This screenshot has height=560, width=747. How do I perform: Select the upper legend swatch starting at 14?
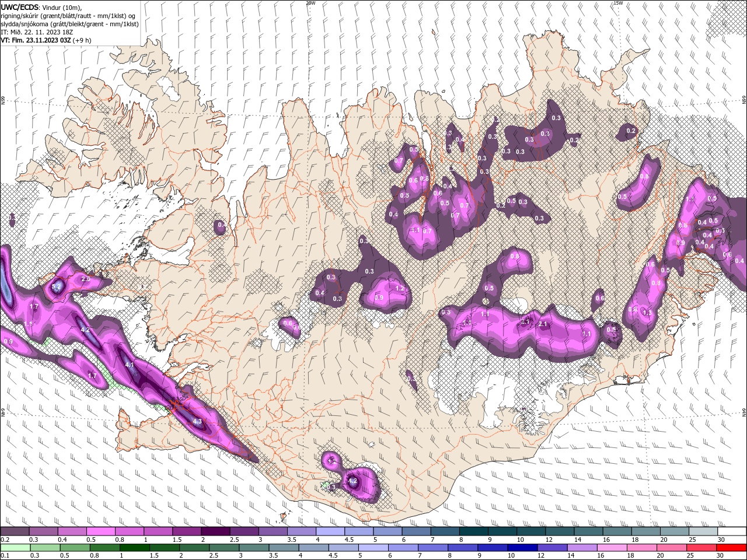coord(588,531)
